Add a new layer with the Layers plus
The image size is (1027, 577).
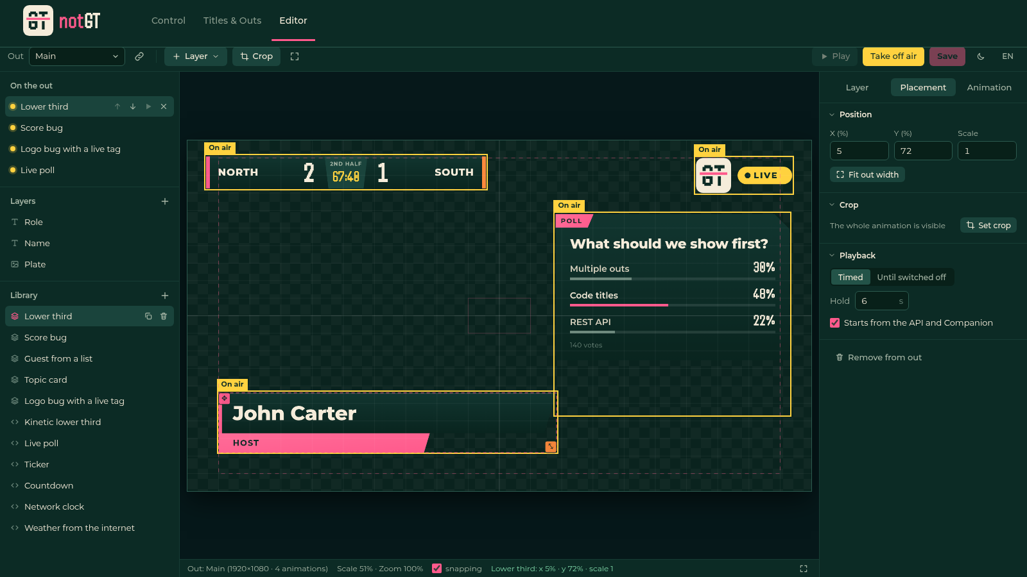pos(165,201)
